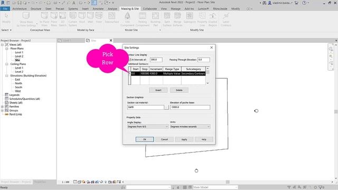This screenshot has height=190, width=338.
Task: Open the Select panel dropdown
Action: click(6, 30)
